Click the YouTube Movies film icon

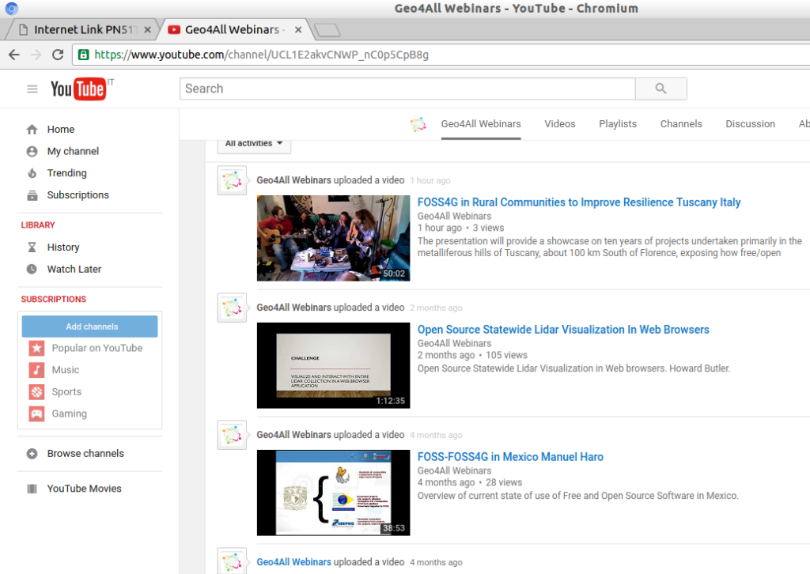[32, 489]
